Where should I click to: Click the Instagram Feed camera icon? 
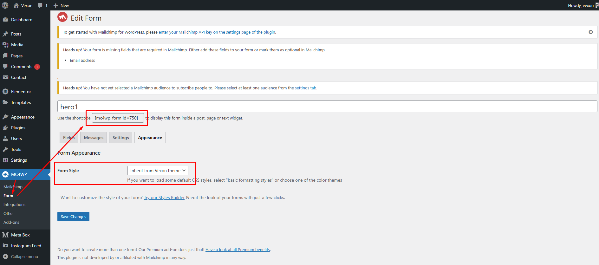click(5, 246)
